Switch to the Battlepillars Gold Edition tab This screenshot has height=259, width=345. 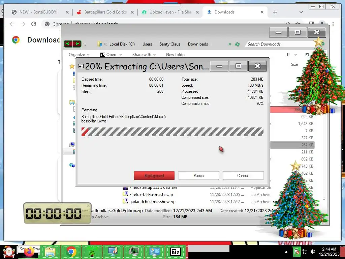point(105,12)
